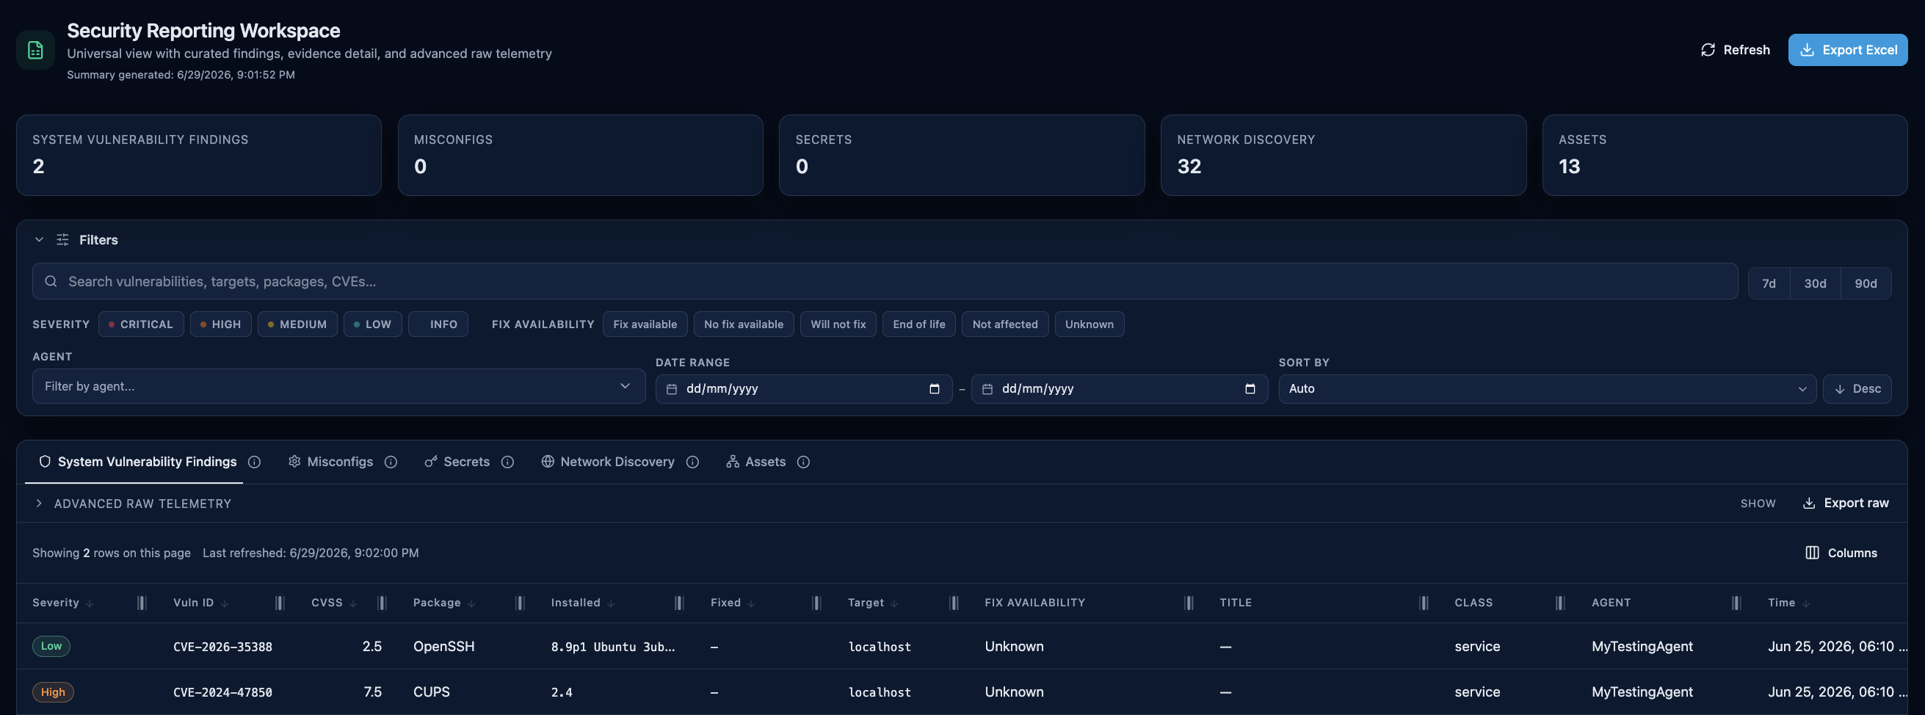The image size is (1925, 715).
Task: Export findings via Export Excel button
Action: [1847, 50]
